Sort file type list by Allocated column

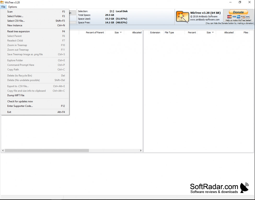[x=225, y=33]
